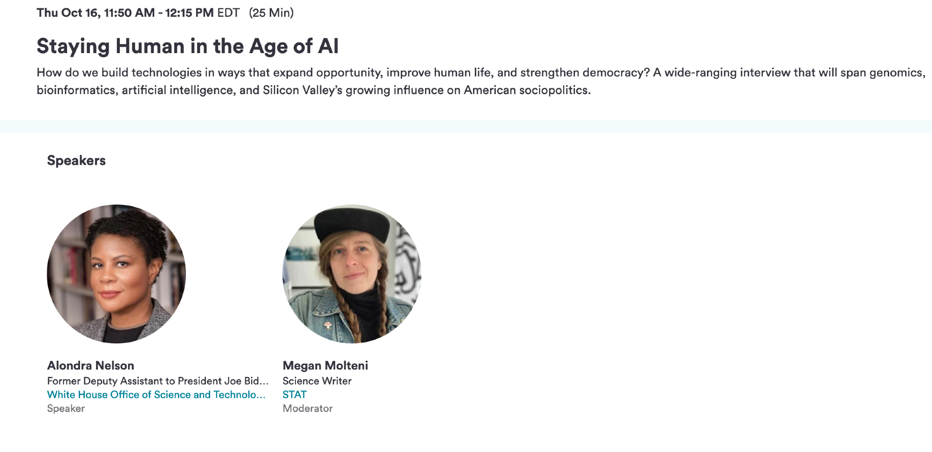Open Megan Molteni's speaker name
Image resolution: width=932 pixels, height=452 pixels.
coord(325,365)
